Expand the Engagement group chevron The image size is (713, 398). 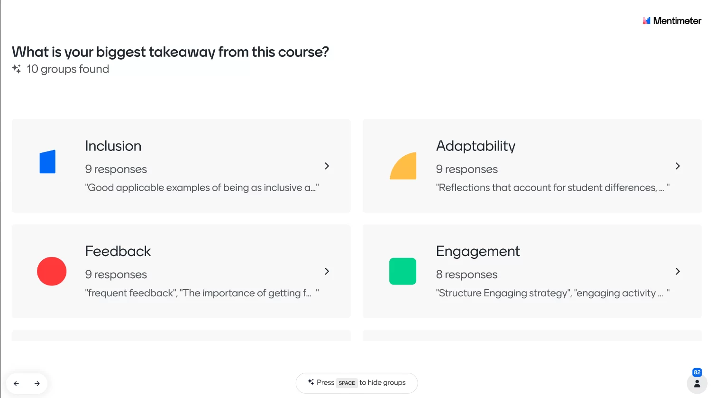(677, 271)
